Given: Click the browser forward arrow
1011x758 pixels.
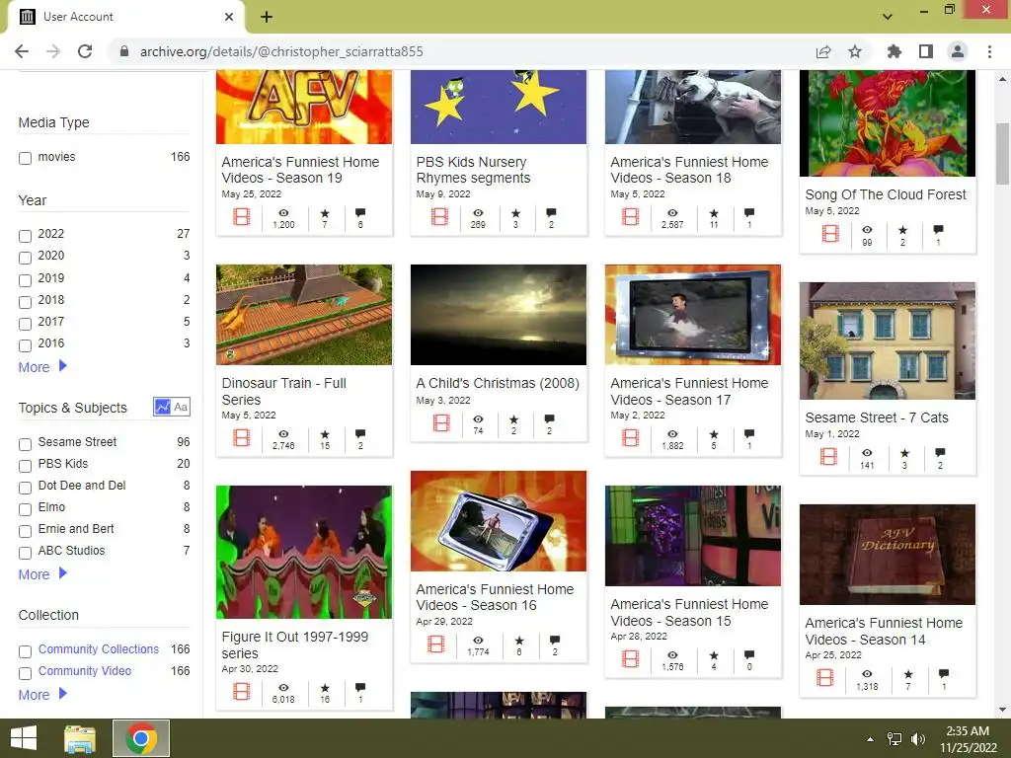Looking at the screenshot, I should click(53, 51).
